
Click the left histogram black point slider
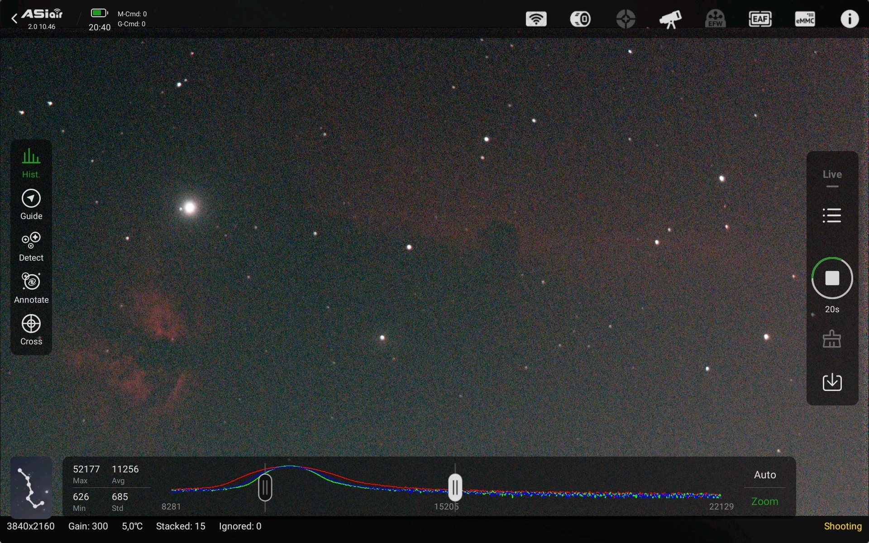(265, 488)
